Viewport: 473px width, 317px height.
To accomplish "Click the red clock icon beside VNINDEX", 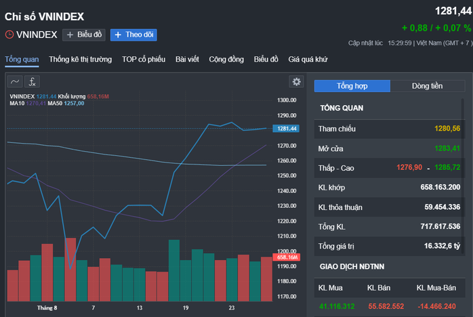I will point(9,35).
